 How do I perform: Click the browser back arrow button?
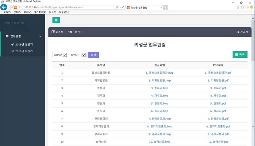pyautogui.click(x=4, y=7)
